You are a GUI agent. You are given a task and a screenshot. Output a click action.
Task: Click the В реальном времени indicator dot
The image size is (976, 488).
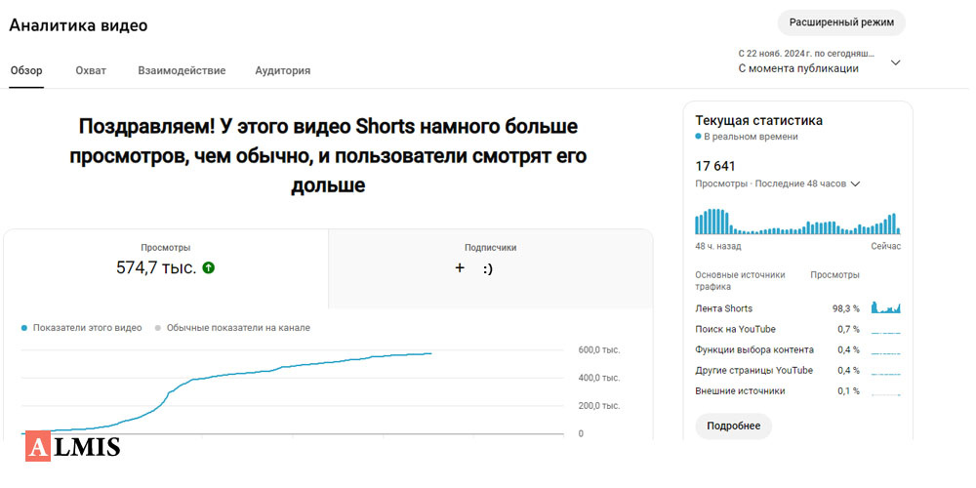(699, 137)
